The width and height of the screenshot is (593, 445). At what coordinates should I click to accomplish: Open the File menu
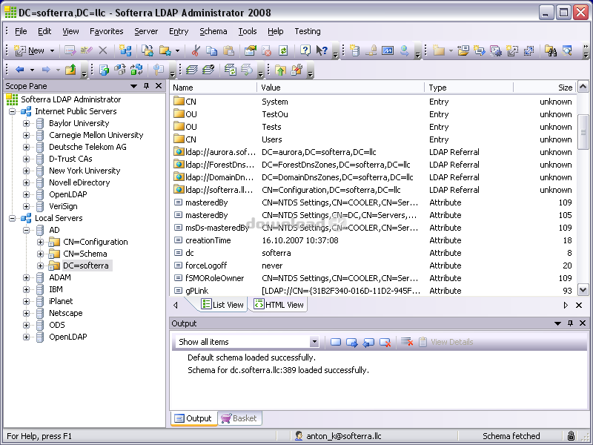tap(21, 31)
